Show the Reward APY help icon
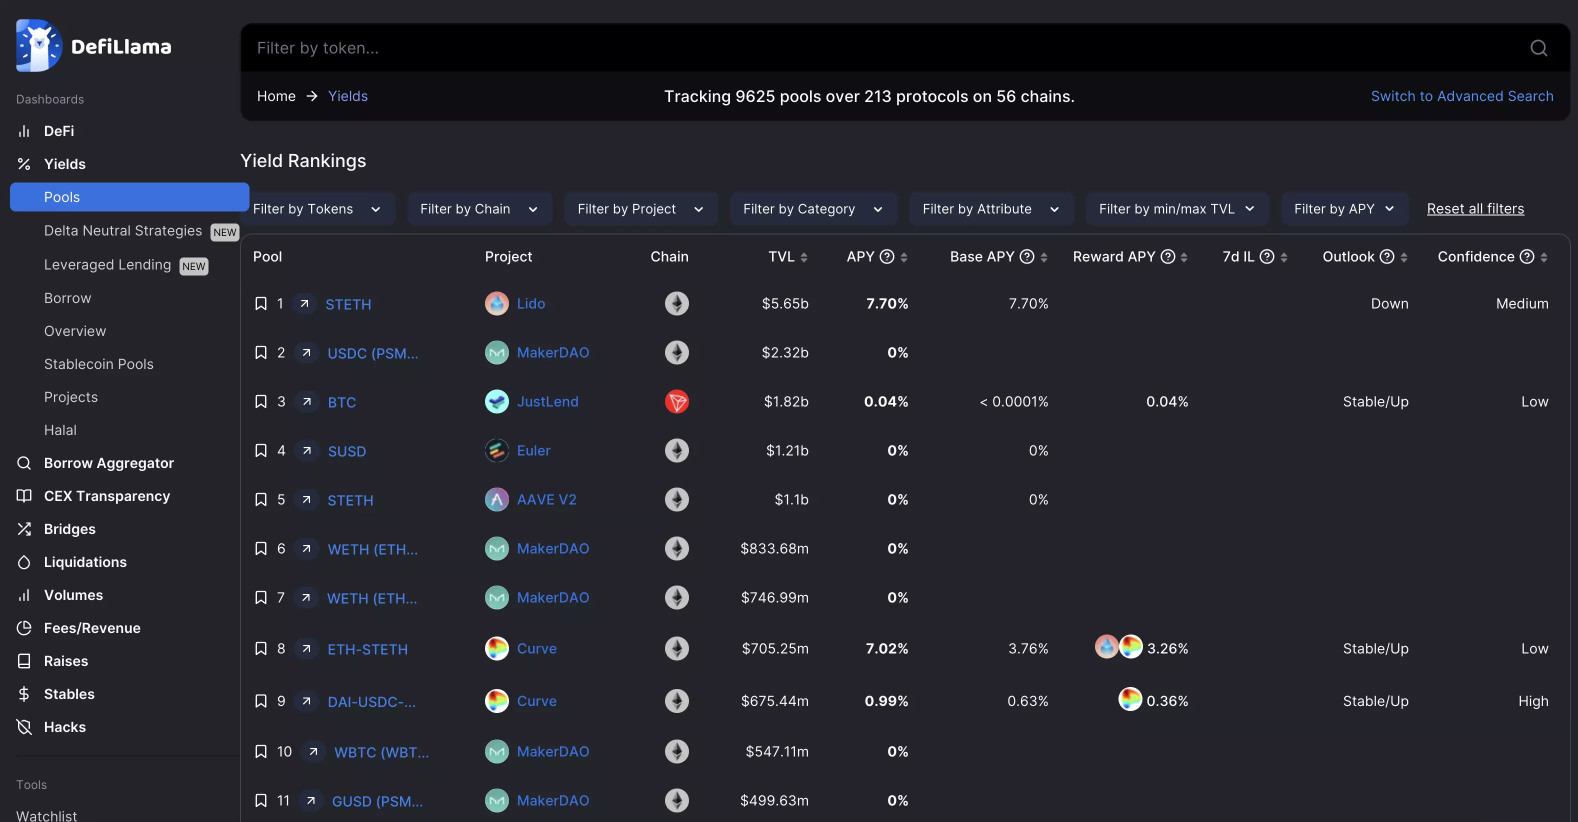 point(1168,256)
